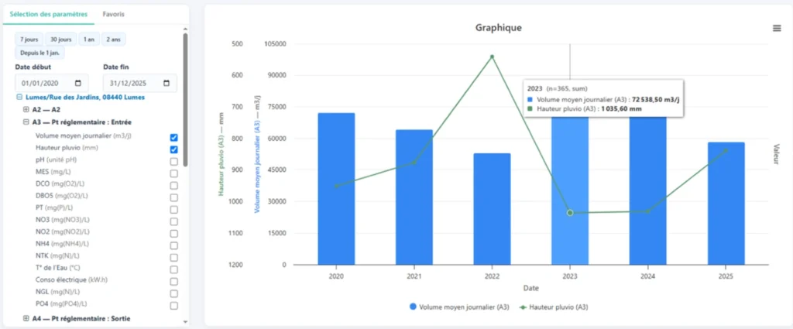Screen dimensions: 793x329
Task: Collapse A3 — Pt réglementaire : Entrée node
Action: click(26, 122)
